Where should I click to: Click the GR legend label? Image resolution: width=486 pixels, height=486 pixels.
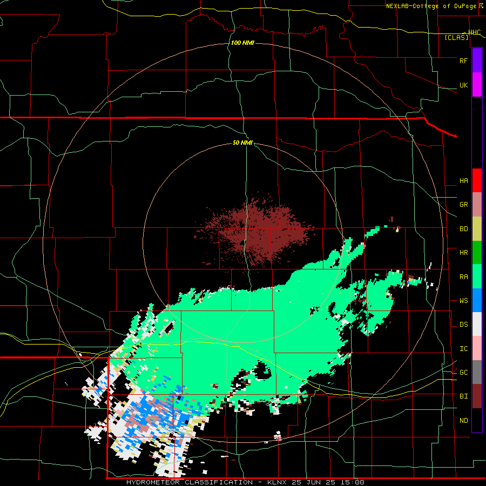(x=463, y=205)
